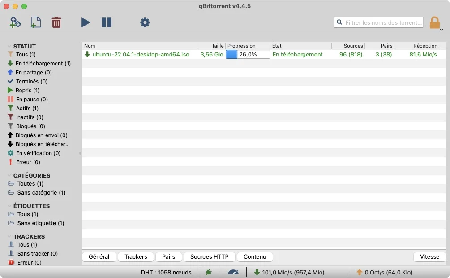Filter by Bloqués en envoi (0)
The image size is (450, 278).
tap(41, 135)
